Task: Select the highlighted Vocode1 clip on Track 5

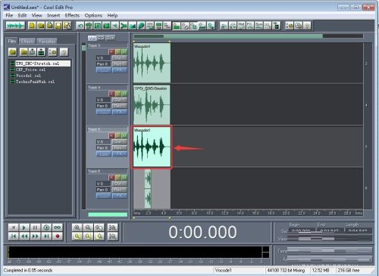Action: tap(152, 147)
